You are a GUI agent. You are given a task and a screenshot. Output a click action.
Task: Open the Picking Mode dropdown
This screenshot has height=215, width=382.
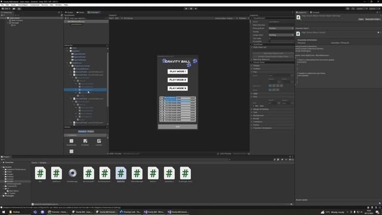click(x=281, y=28)
